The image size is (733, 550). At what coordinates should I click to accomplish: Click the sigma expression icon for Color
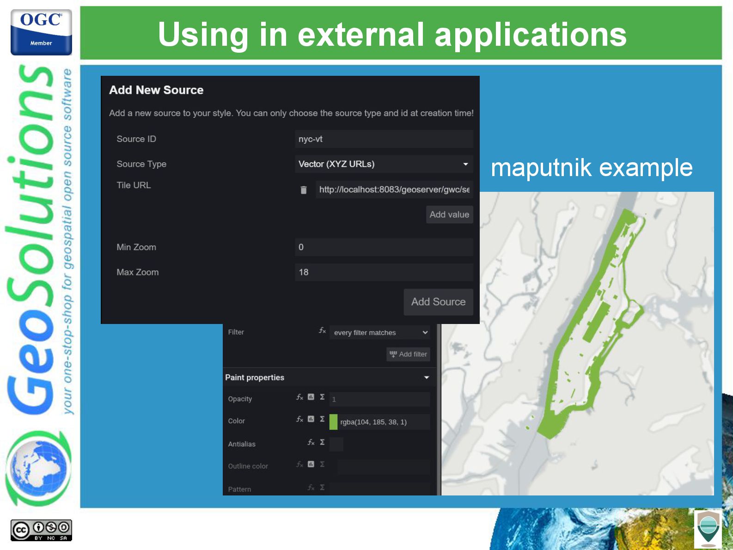coord(322,419)
